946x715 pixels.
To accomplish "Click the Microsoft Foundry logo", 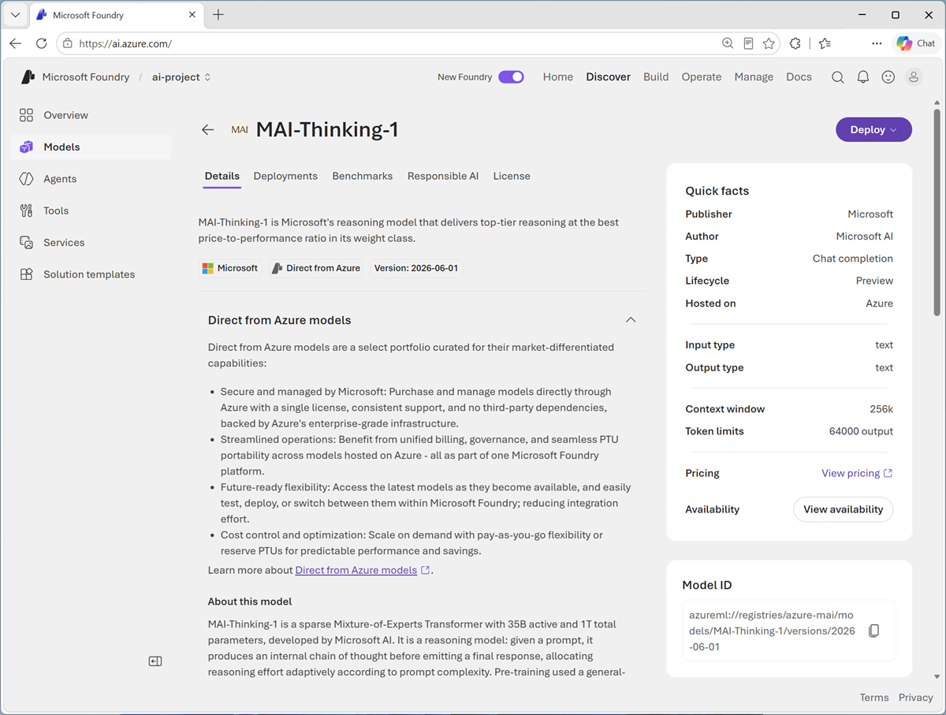I will [x=28, y=77].
